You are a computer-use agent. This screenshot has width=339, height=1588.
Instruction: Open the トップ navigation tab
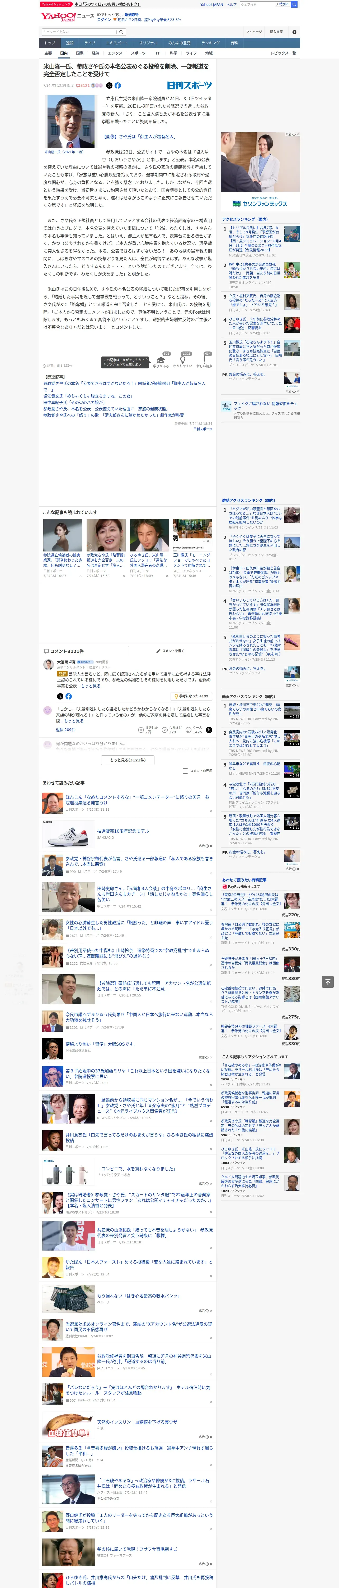click(50, 43)
